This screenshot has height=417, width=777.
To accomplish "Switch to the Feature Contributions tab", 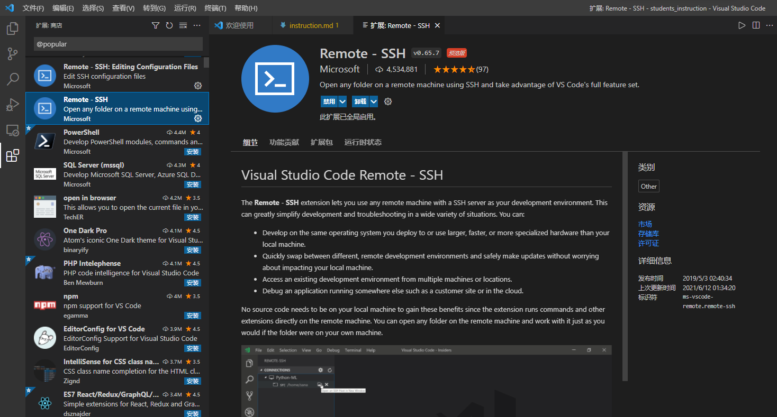I will (284, 142).
